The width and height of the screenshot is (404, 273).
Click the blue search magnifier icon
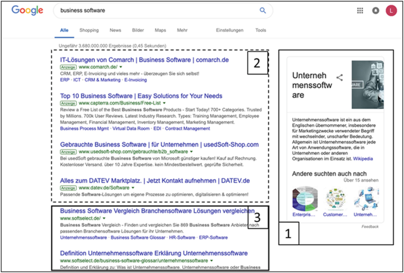tap(262, 11)
